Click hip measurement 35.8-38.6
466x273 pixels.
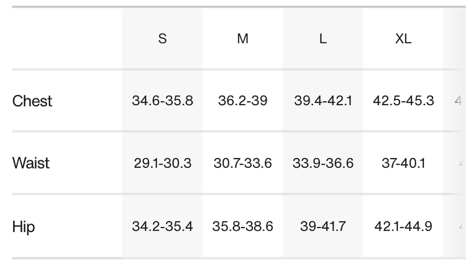(243, 226)
